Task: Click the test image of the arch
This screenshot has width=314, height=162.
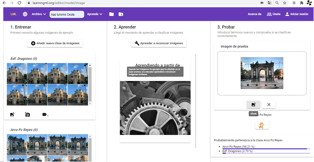Action: point(262,73)
